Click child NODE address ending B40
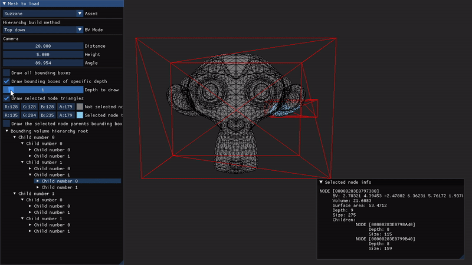 click(x=385, y=239)
